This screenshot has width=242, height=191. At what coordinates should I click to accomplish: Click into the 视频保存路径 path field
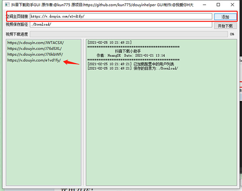pos(120,25)
